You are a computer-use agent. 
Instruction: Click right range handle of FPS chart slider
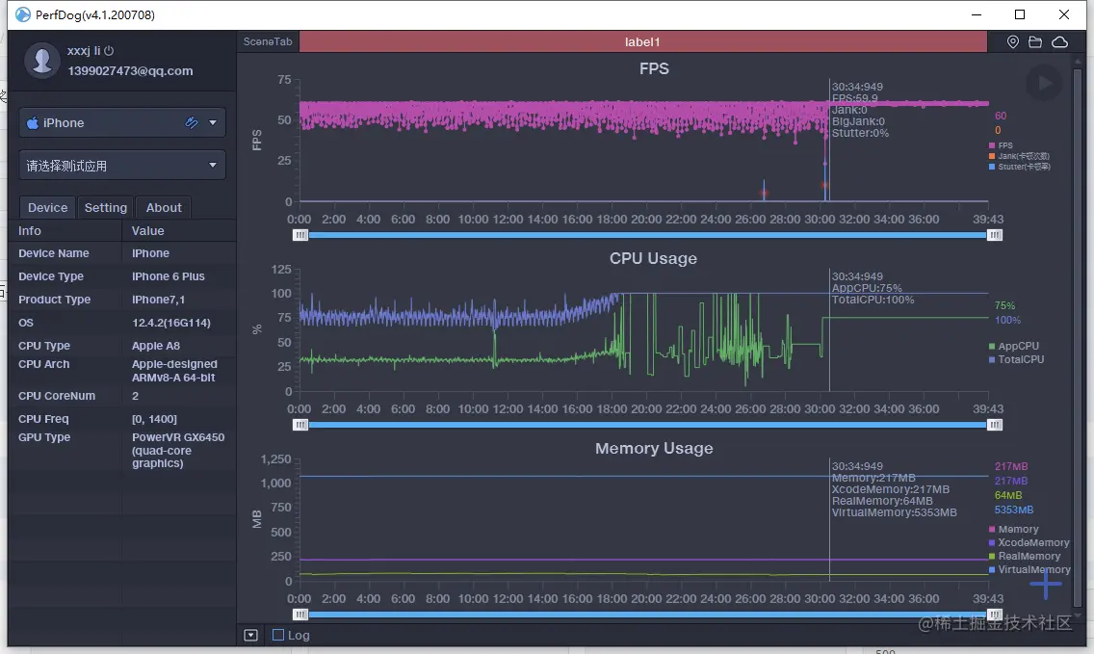(995, 235)
